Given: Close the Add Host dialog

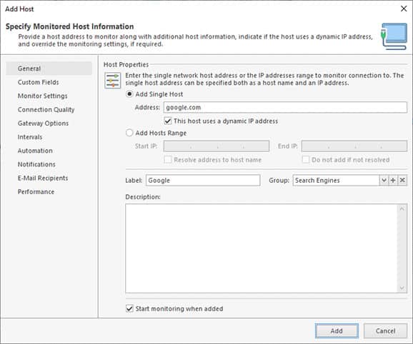Looking at the screenshot, I should (404, 9).
